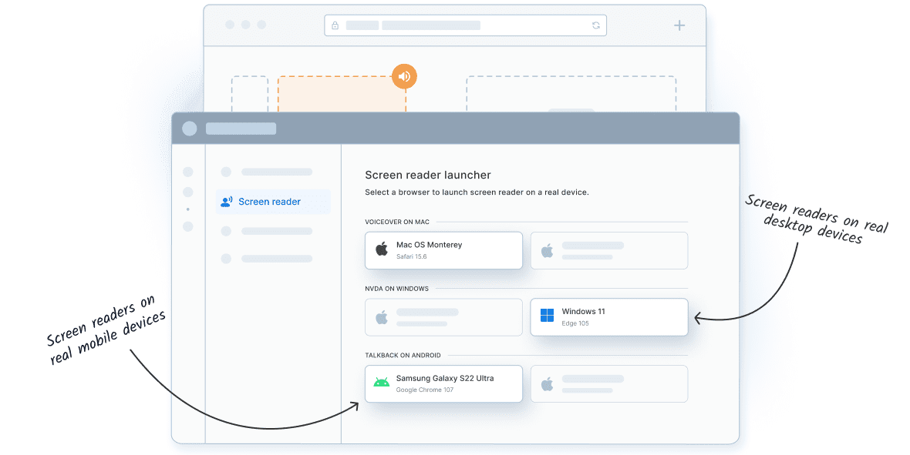Launch Samsung Galaxy S22 Ultra with Chrome 107
The height and width of the screenshot is (455, 910).
(443, 383)
